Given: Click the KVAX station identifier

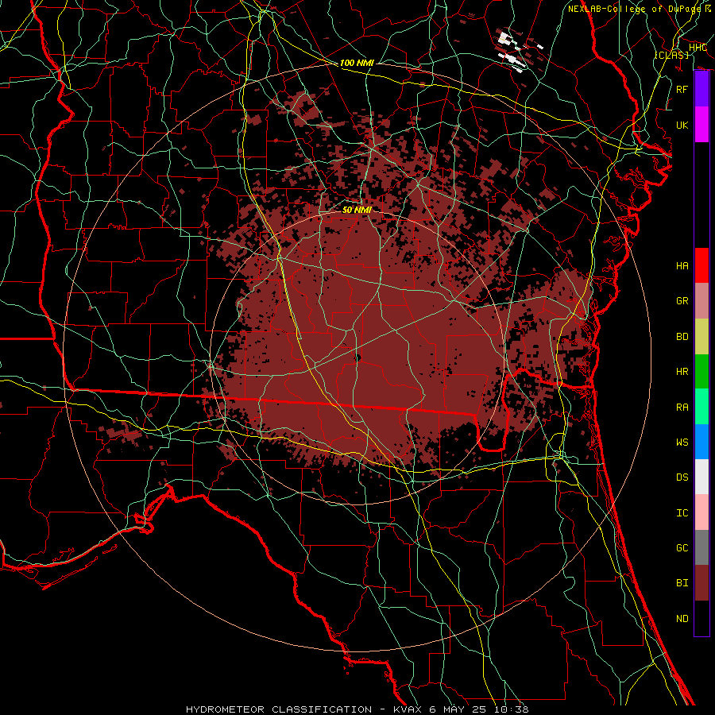Looking at the screenshot, I should tap(409, 709).
